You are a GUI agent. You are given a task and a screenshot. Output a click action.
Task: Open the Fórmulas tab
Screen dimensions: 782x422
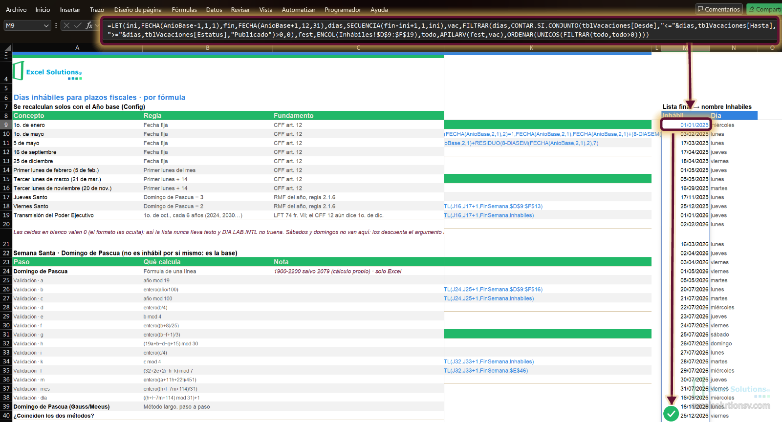click(x=184, y=9)
